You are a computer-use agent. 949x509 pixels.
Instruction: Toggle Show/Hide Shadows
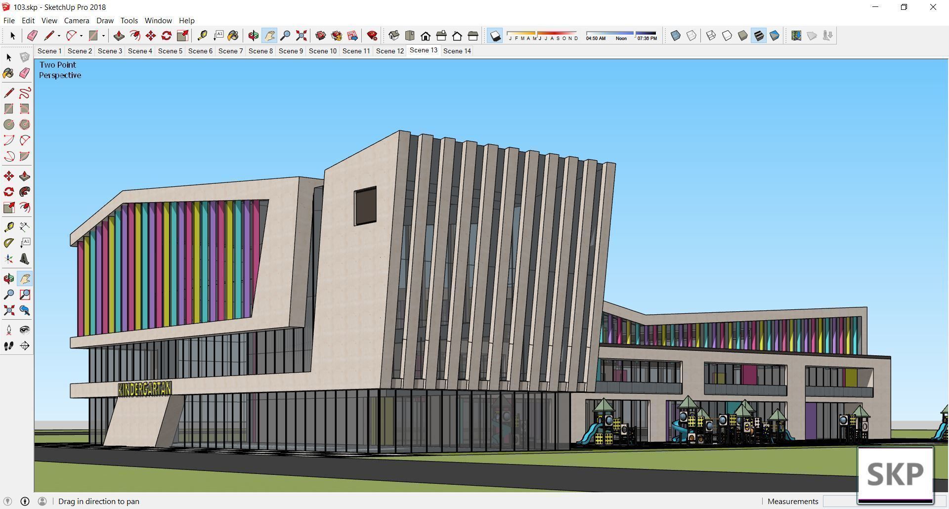[x=495, y=36]
